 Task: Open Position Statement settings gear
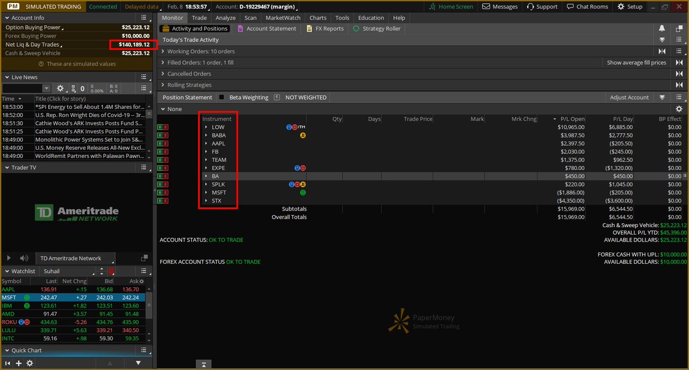coord(679,109)
